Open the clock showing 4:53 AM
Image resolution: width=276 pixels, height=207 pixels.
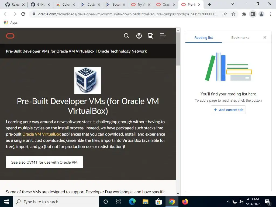point(253,202)
